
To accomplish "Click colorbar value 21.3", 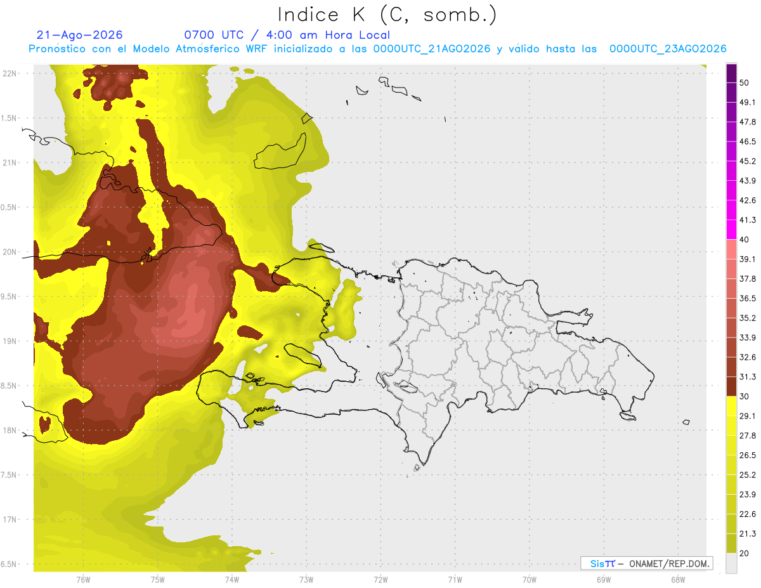I will click(748, 533).
